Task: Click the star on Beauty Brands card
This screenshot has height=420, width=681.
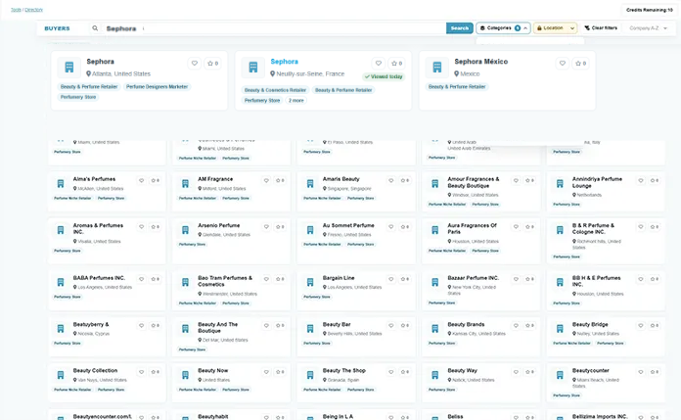Action: tap(529, 325)
